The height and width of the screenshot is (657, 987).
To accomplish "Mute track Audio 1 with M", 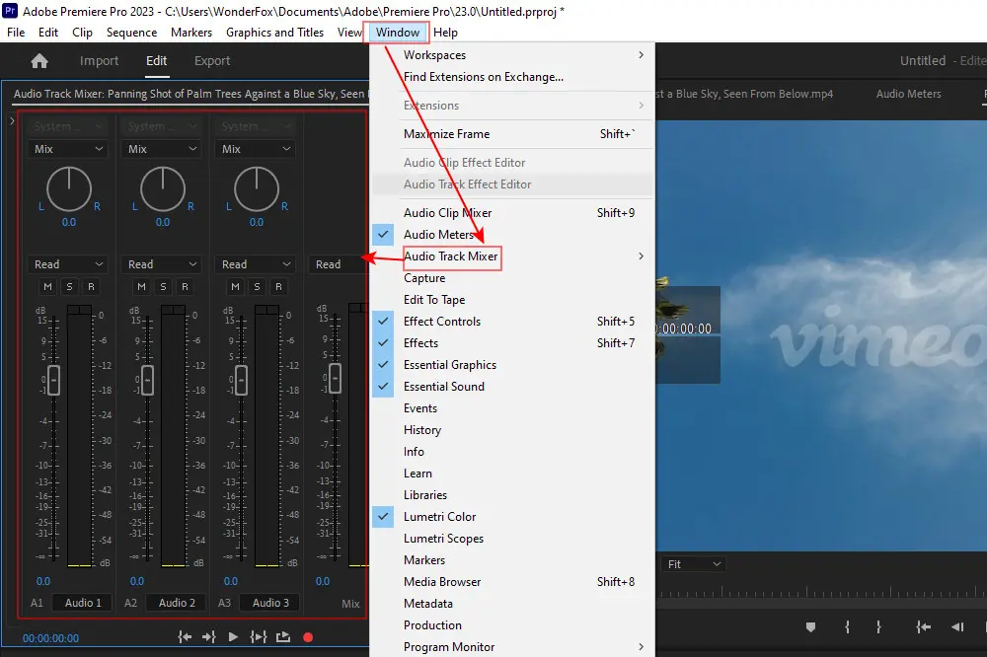I will click(47, 286).
